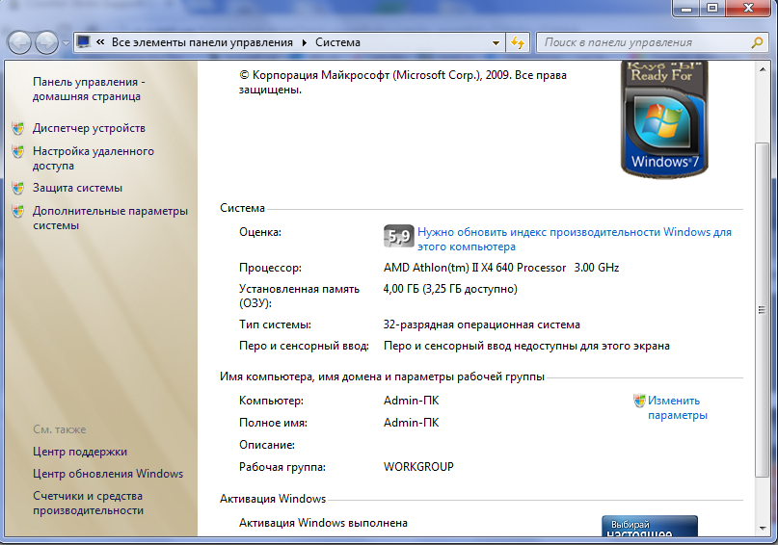Click the Back navigation arrow button
The image size is (778, 545).
pos(20,42)
